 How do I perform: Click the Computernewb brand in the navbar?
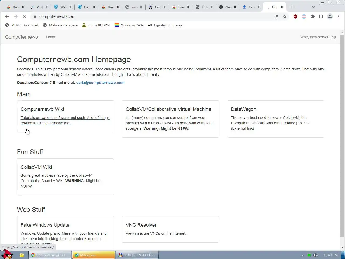click(x=22, y=37)
